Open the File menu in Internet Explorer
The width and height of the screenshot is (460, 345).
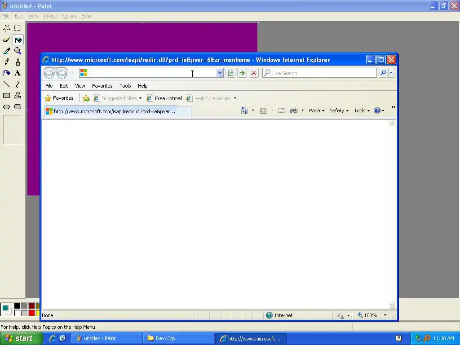point(49,86)
